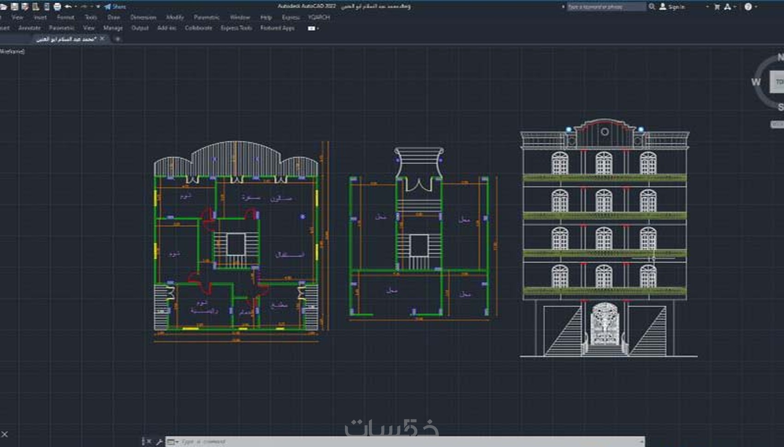This screenshot has height=447, width=784.
Task: Click the Undo arrow icon
Action: pyautogui.click(x=68, y=6)
